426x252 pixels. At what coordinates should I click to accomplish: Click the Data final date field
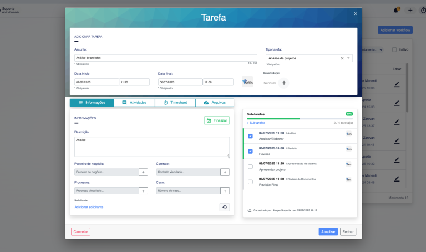click(x=180, y=82)
